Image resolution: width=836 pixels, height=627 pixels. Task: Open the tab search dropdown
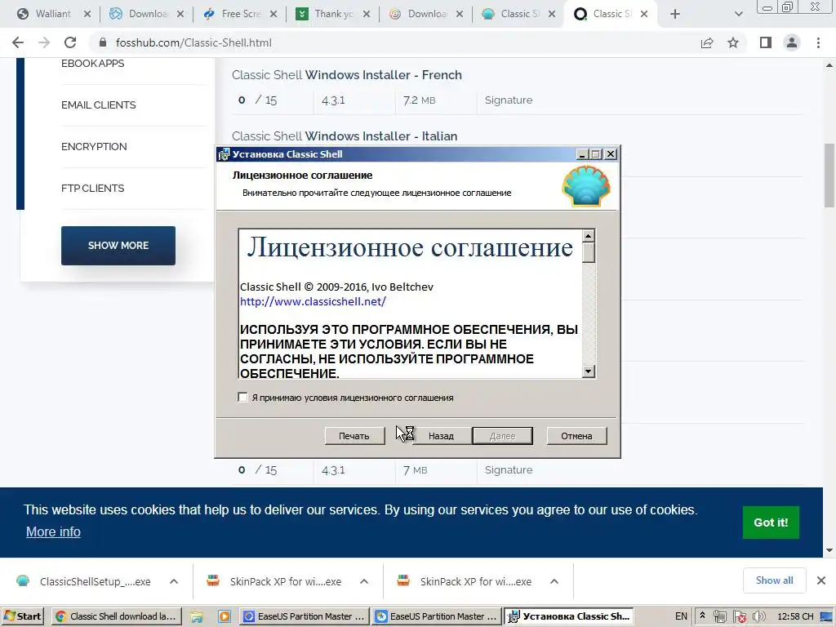738,14
